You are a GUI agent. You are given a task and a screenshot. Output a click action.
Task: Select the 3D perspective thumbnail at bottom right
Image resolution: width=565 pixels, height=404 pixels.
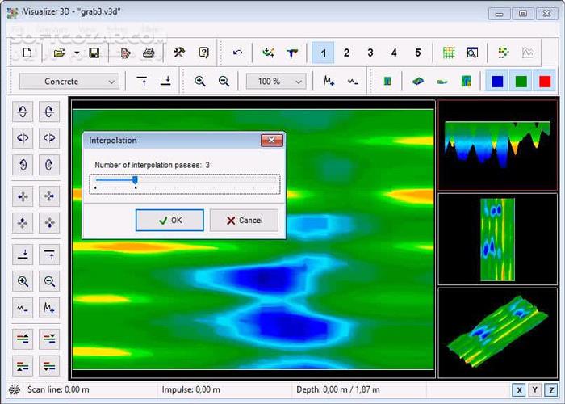498,333
